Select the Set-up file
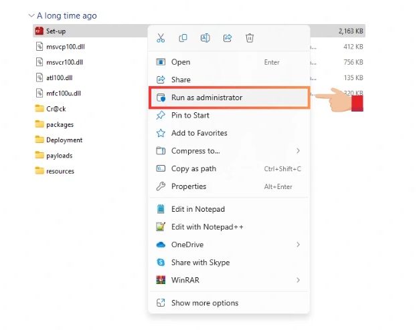Viewport: 417px width, 330px height. (x=56, y=31)
